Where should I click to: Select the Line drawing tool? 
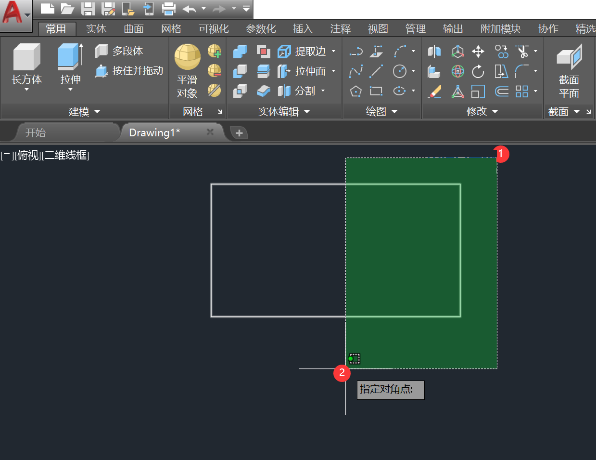(376, 71)
